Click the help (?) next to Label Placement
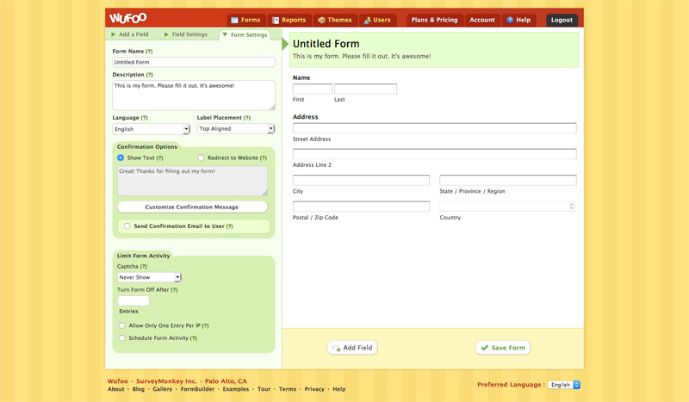 click(x=247, y=118)
